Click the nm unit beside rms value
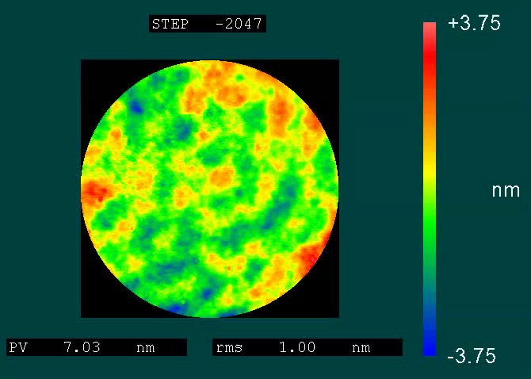Image resolution: width=531 pixels, height=379 pixels. tap(361, 347)
